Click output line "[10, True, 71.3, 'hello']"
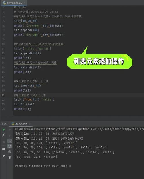The height and width of the screenshot is (179, 144). tap(36, 157)
